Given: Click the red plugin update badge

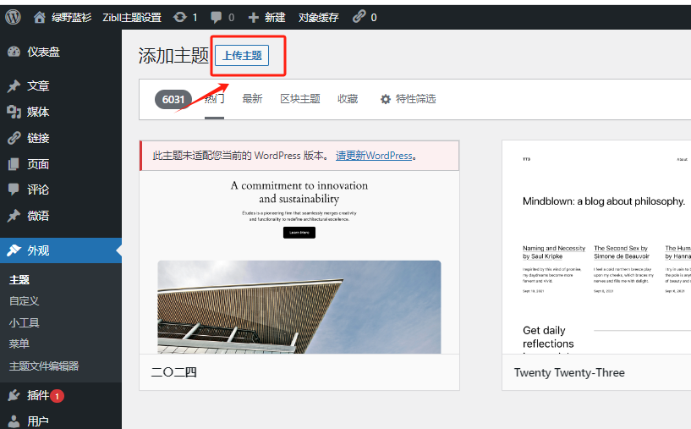Looking at the screenshot, I should (57, 396).
